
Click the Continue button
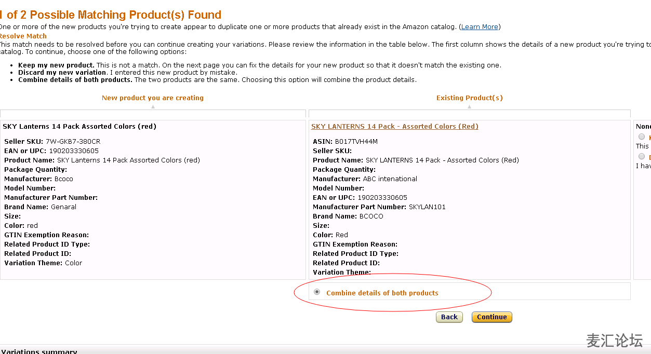[491, 317]
